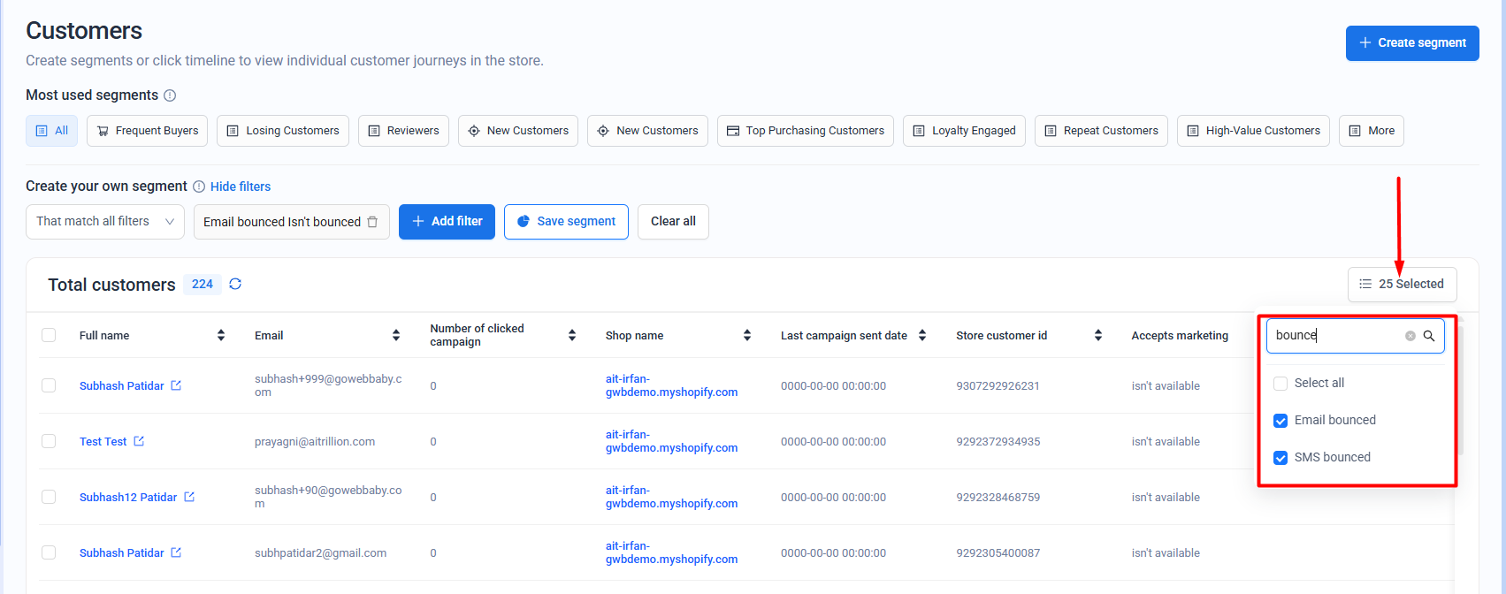
Task: Uncheck the SMS bounced column checkbox
Action: [x=1280, y=458]
